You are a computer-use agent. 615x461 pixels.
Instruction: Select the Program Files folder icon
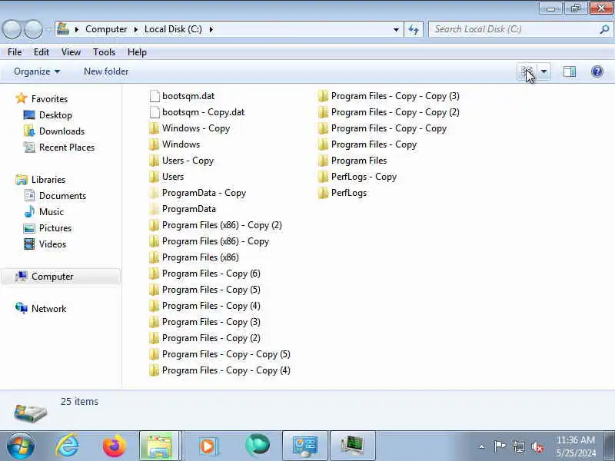coord(323,161)
